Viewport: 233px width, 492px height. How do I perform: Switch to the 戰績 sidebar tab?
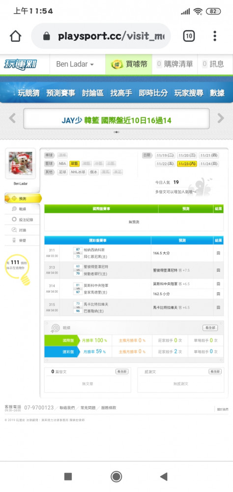pyautogui.click(x=22, y=209)
